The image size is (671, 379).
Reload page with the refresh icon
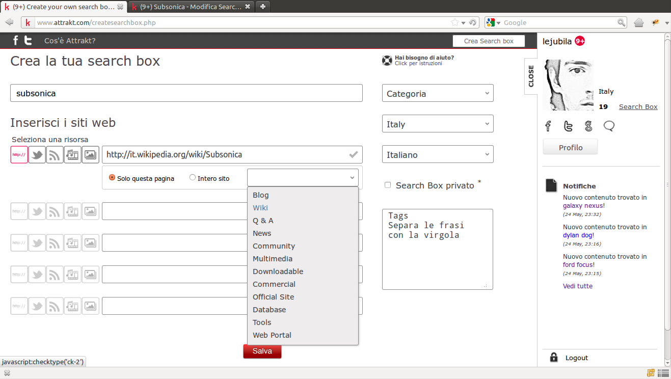coord(473,22)
